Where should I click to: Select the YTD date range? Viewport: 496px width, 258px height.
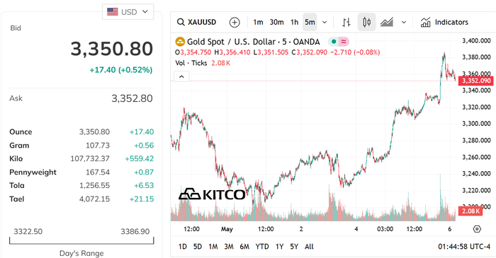click(x=262, y=246)
